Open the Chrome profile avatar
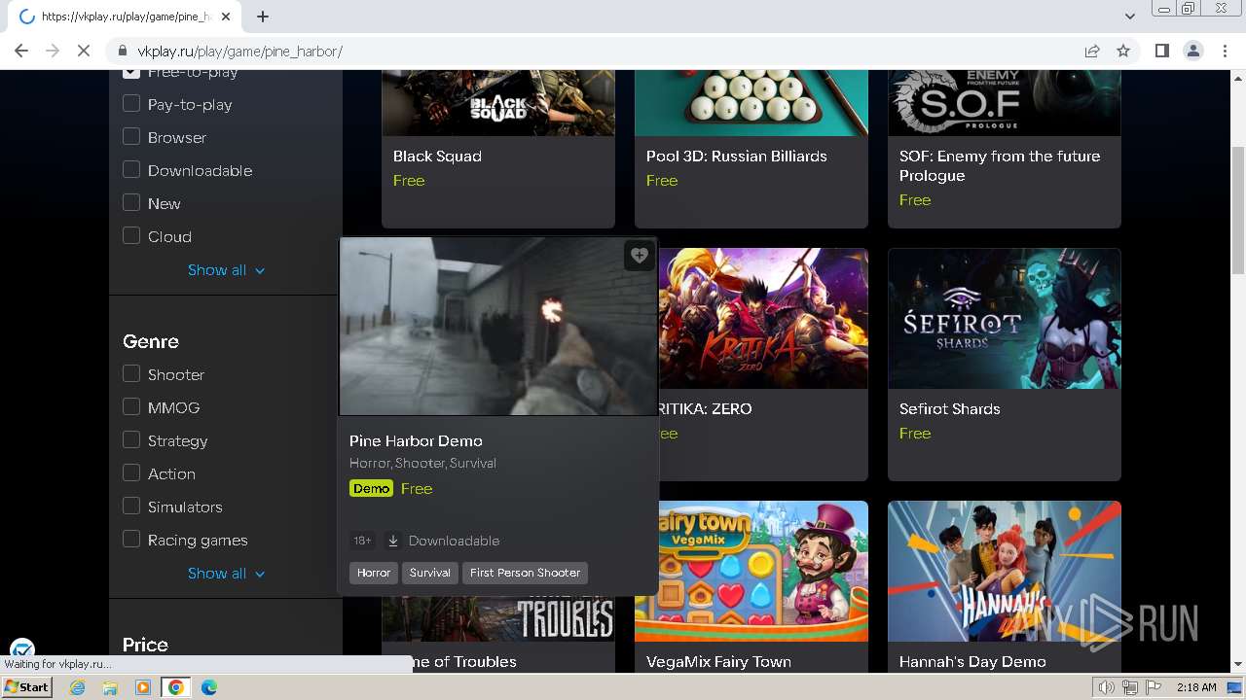 1192,51
